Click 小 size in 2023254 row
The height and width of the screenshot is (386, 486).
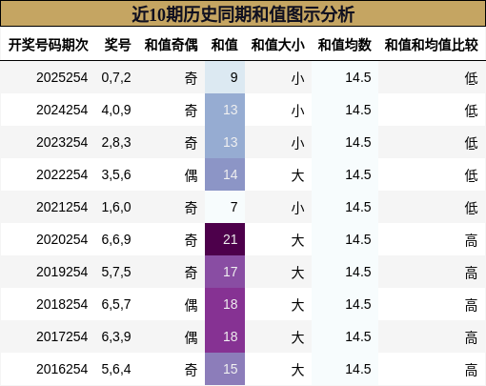297,143
